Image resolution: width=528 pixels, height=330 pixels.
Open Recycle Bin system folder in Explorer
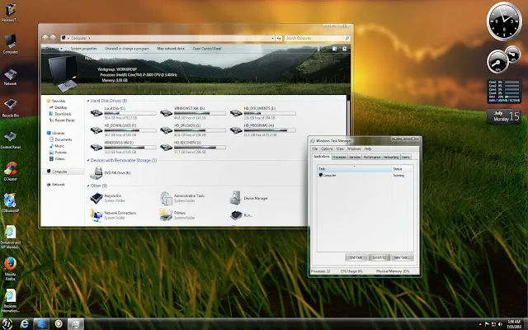click(97, 198)
